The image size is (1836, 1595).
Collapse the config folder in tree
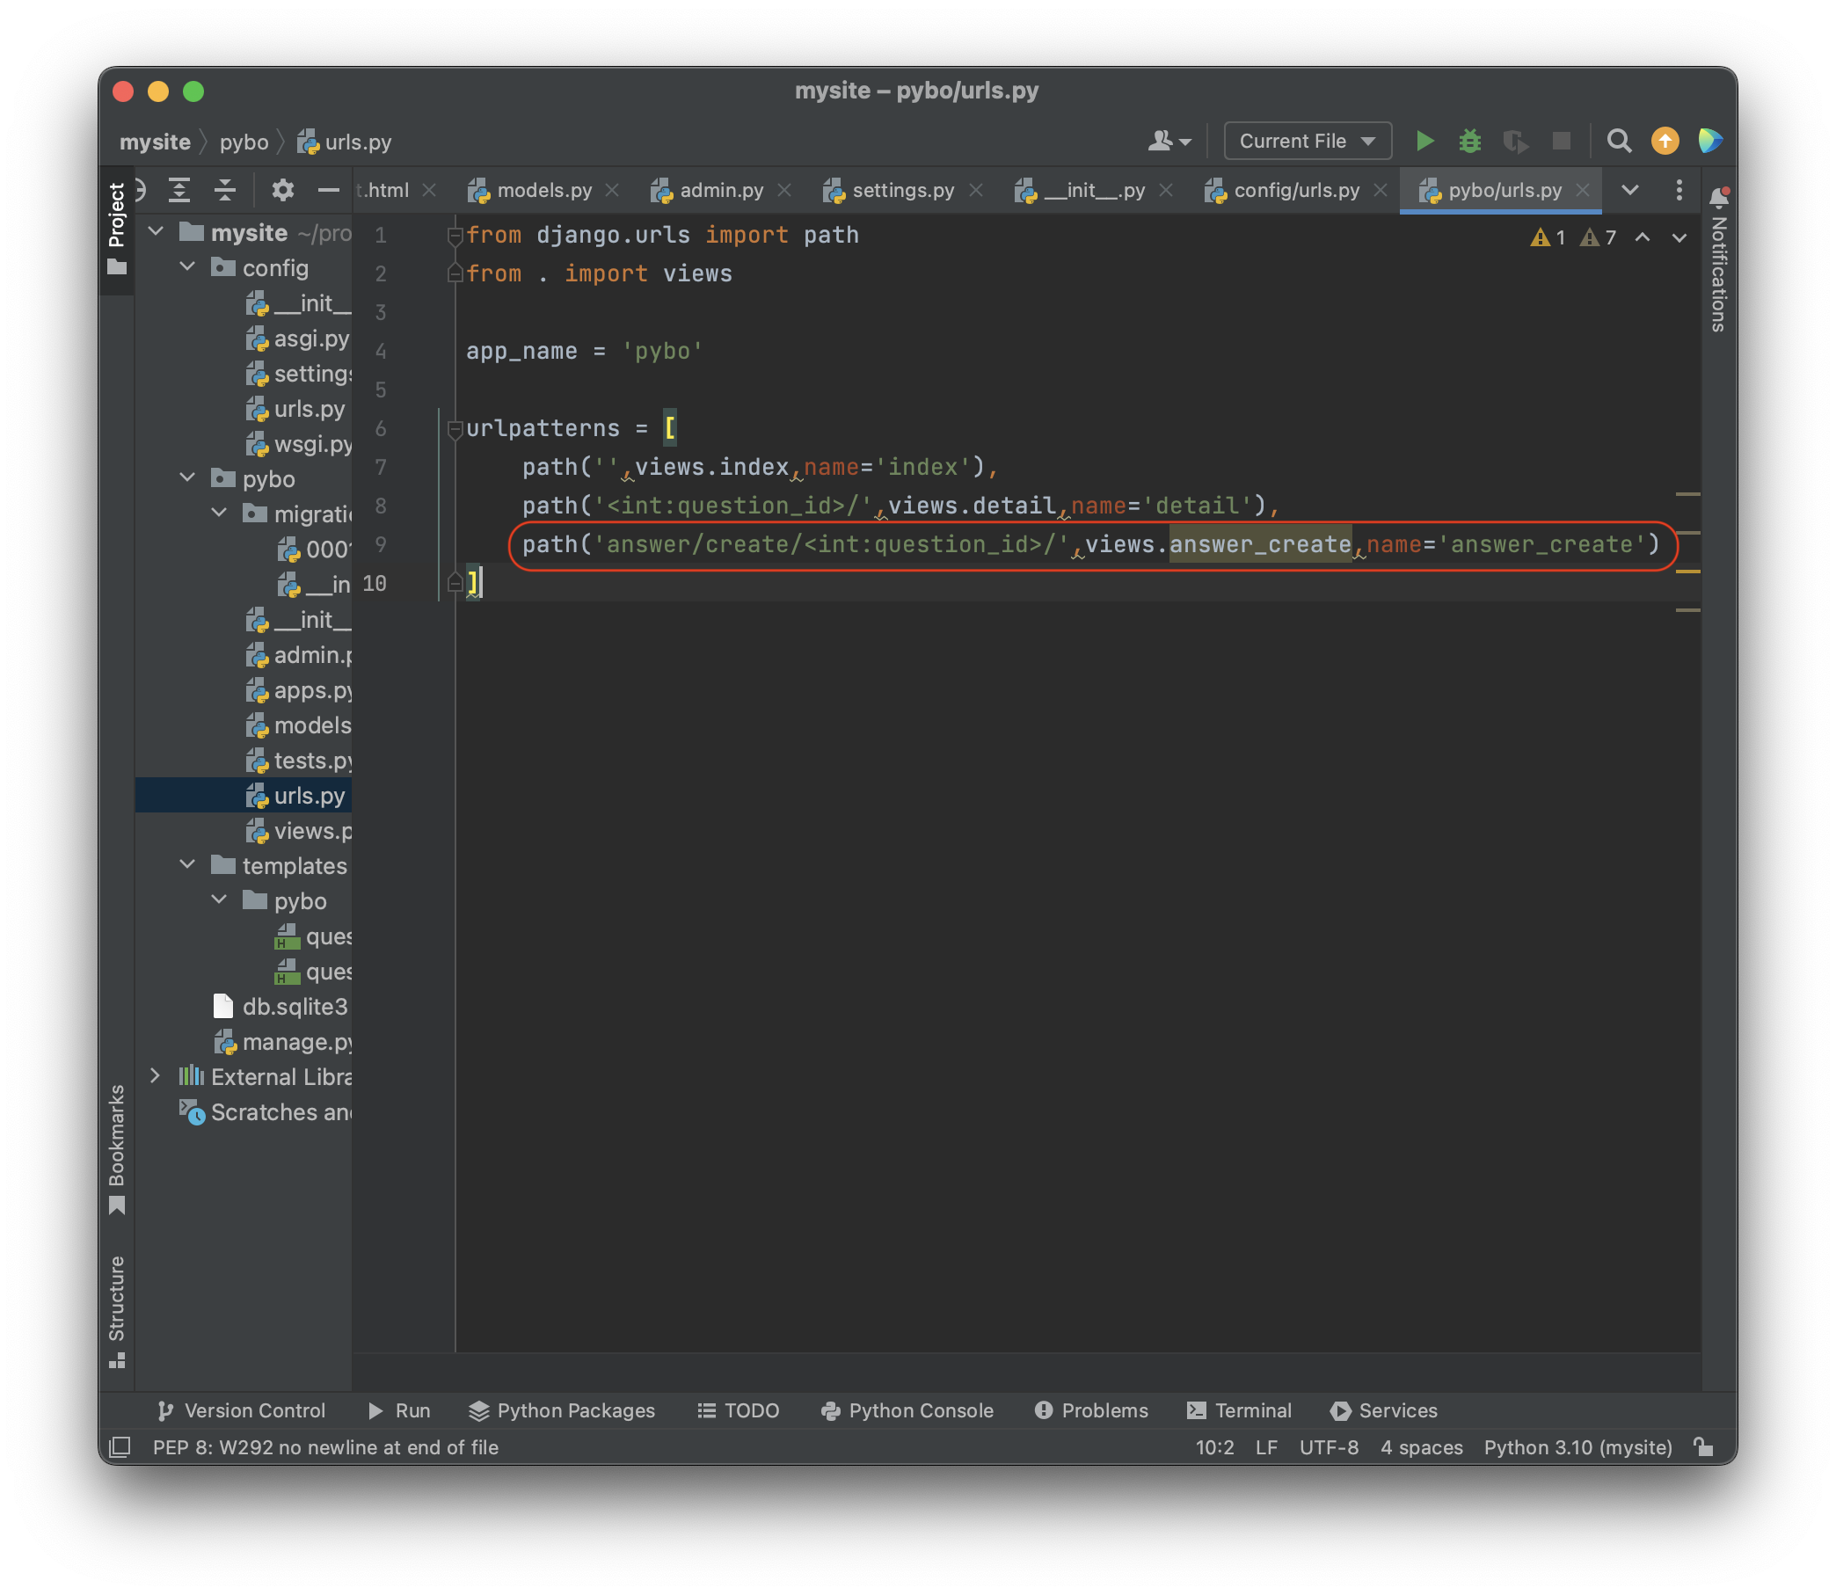coord(188,267)
